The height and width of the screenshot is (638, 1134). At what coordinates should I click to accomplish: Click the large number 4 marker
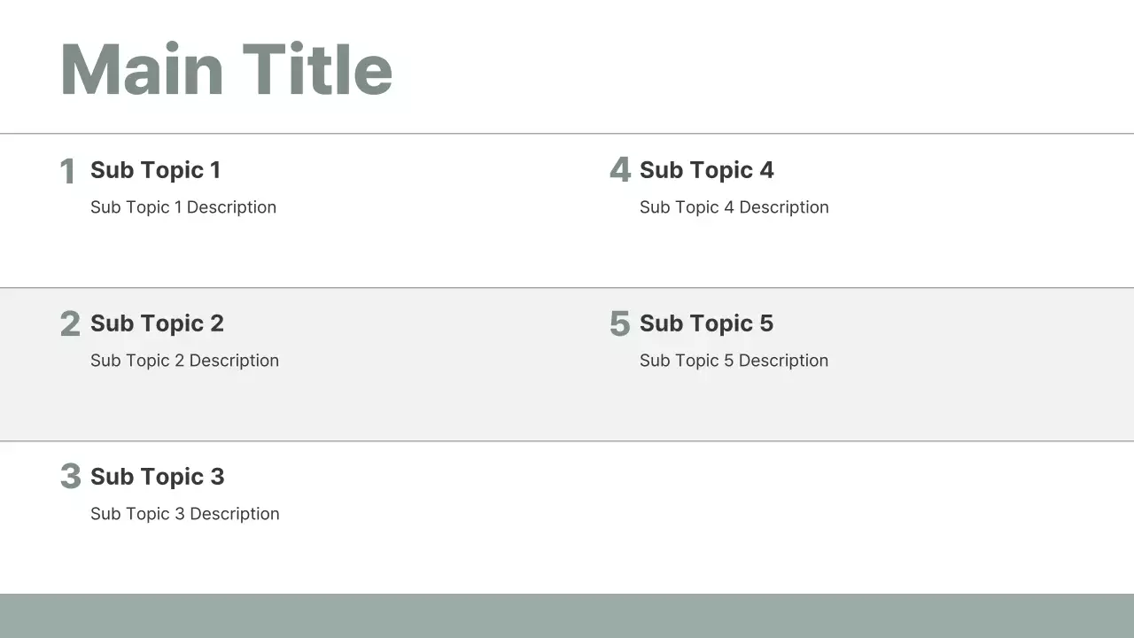tap(620, 169)
